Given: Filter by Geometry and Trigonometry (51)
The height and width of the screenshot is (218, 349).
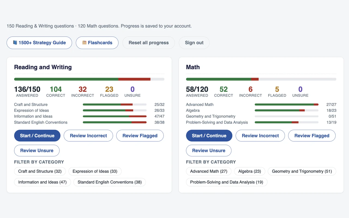Looking at the screenshot, I should pos(302,171).
